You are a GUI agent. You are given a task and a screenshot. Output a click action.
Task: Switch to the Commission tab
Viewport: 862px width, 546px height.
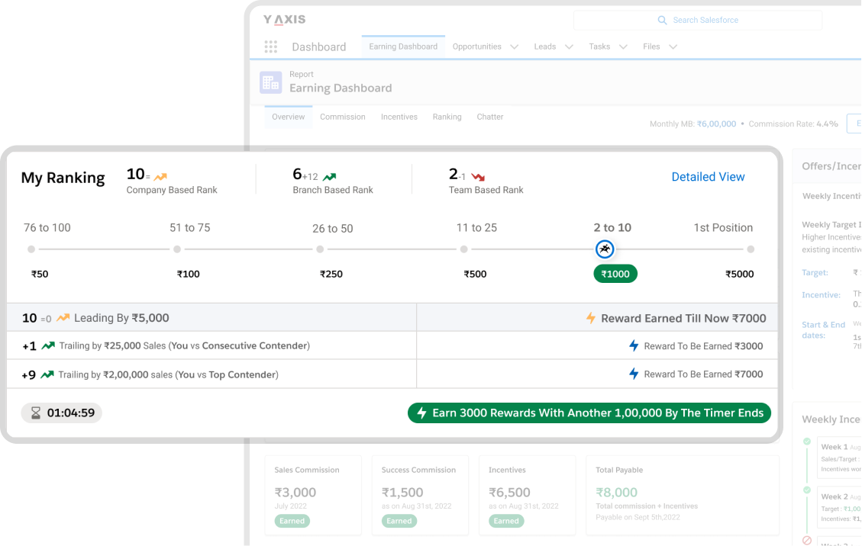pyautogui.click(x=343, y=117)
